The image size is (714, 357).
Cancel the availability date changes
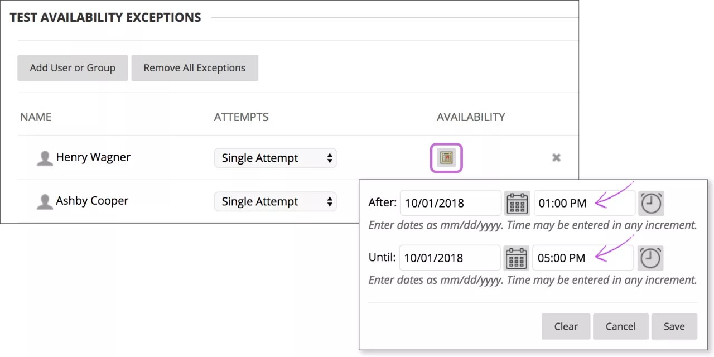pos(620,326)
